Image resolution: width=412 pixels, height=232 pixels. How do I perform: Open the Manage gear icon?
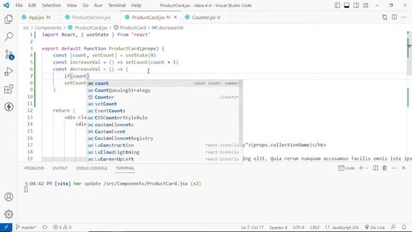tap(8, 215)
